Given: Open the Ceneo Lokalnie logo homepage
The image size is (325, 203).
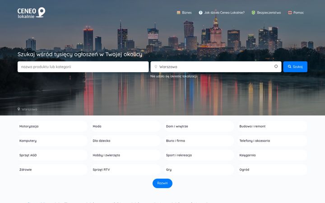Looking at the screenshot, I should [x=31, y=13].
